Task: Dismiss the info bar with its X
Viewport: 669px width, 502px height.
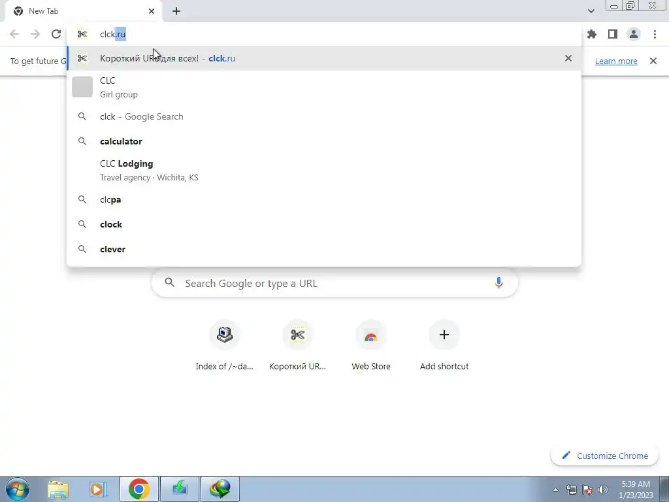Action: tap(653, 61)
